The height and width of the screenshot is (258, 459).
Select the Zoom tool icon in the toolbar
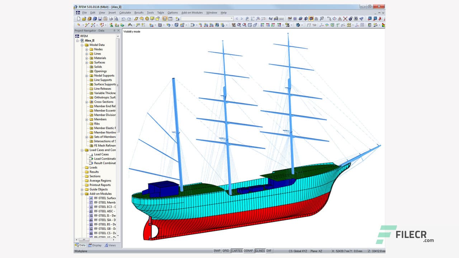pos(141,18)
